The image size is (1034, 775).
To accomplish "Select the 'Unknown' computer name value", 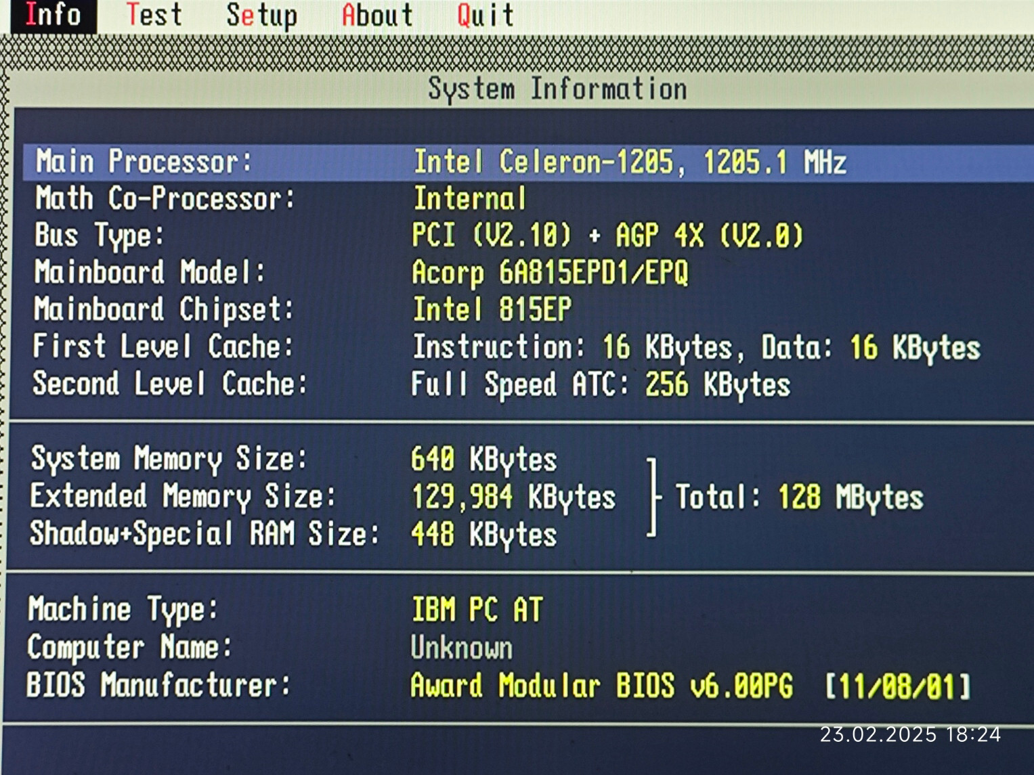I will pos(462,648).
